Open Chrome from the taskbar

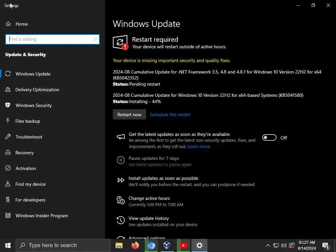151,245
